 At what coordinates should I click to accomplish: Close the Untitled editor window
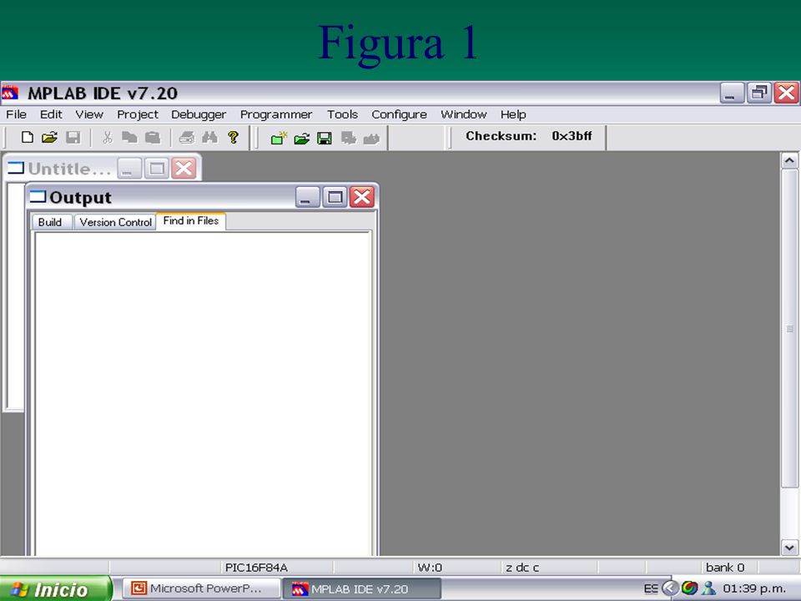[184, 168]
